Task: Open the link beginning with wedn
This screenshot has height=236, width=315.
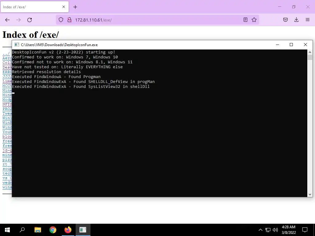Action: (x=7, y=183)
